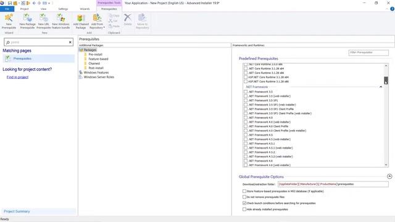
Task: Click the prerequisites list scrollbar thumb
Action: (386, 81)
